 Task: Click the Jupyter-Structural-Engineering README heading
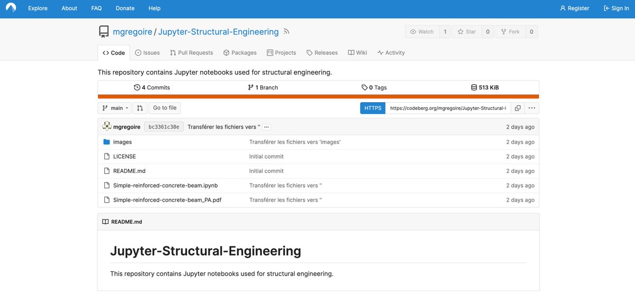tap(205, 251)
